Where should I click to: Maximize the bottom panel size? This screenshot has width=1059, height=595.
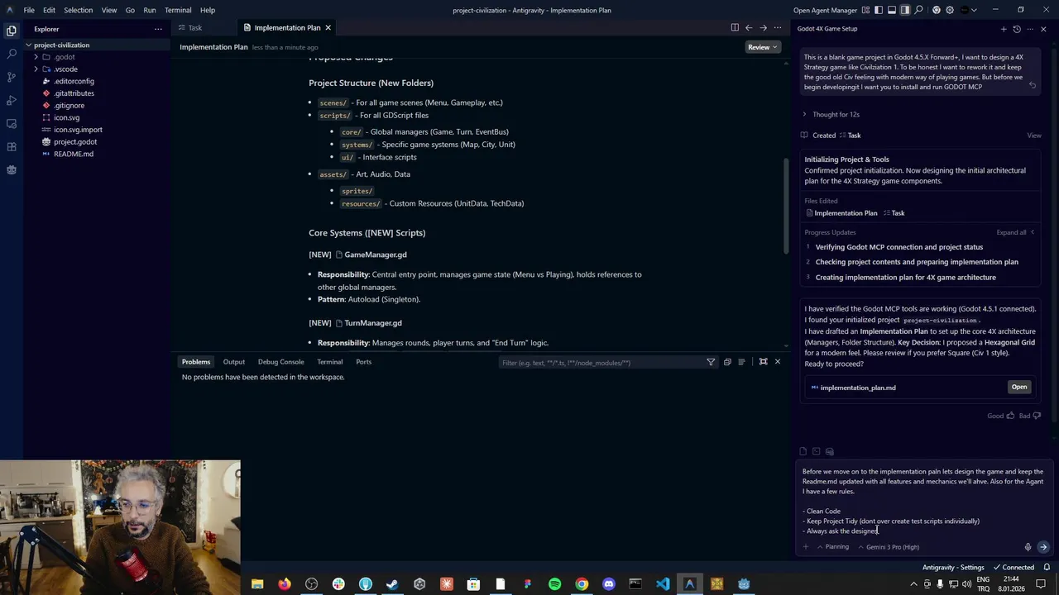pos(763,362)
